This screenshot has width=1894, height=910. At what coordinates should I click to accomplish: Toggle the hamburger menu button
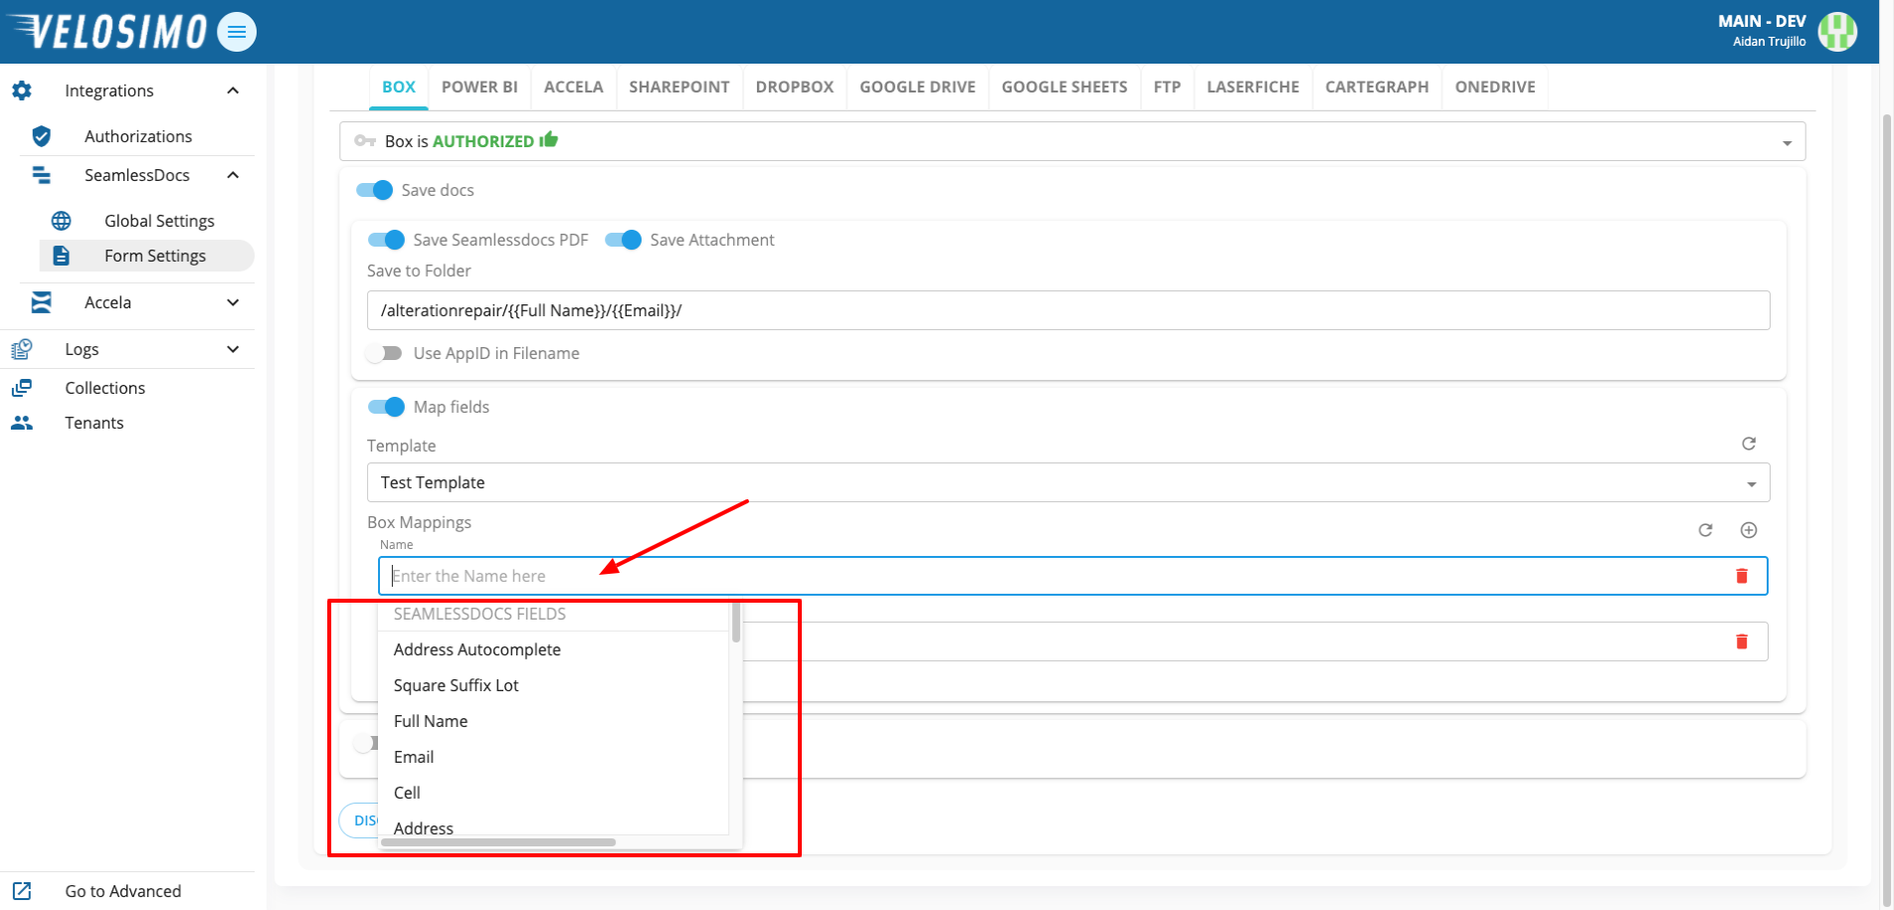[x=237, y=32]
